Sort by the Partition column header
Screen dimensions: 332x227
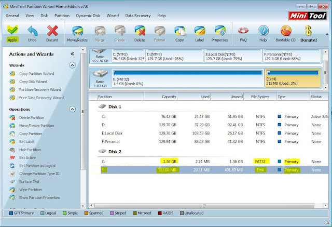pos(121,97)
